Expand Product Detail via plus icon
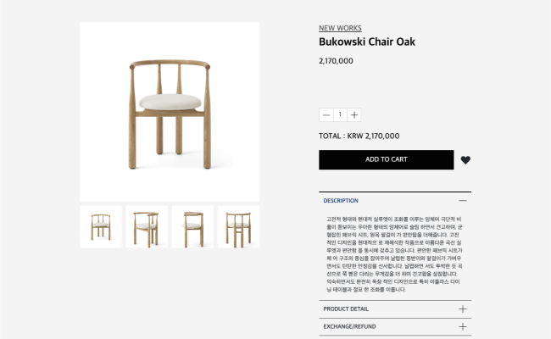This screenshot has width=551, height=339. (x=463, y=308)
